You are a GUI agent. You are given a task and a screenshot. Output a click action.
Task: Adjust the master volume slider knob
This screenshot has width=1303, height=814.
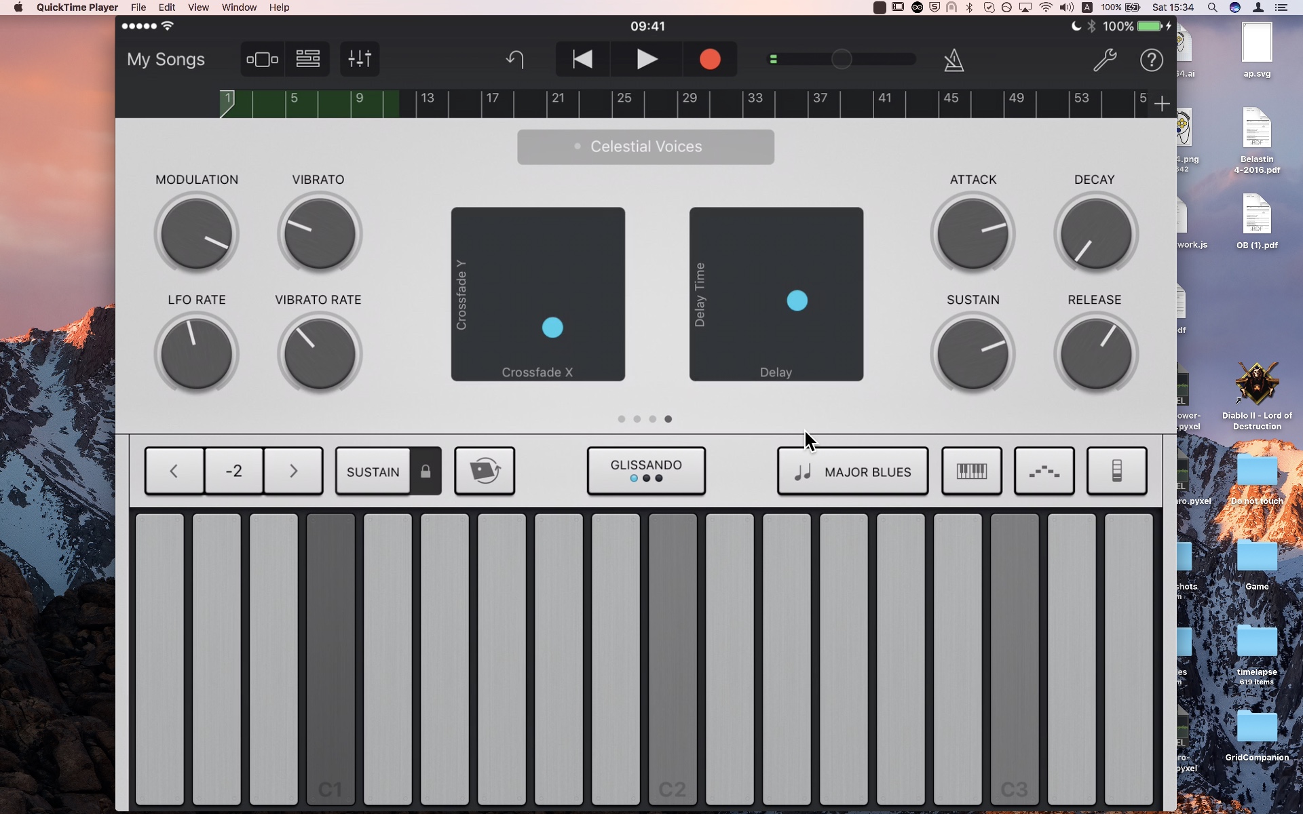click(x=842, y=59)
